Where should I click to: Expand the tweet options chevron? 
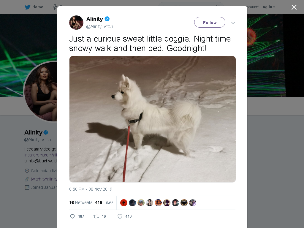tap(233, 23)
